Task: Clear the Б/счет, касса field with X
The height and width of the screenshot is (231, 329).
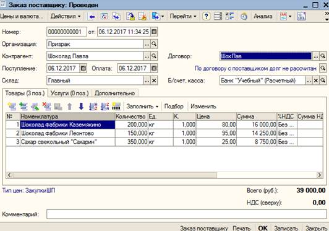Action: pyautogui.click(x=316, y=81)
